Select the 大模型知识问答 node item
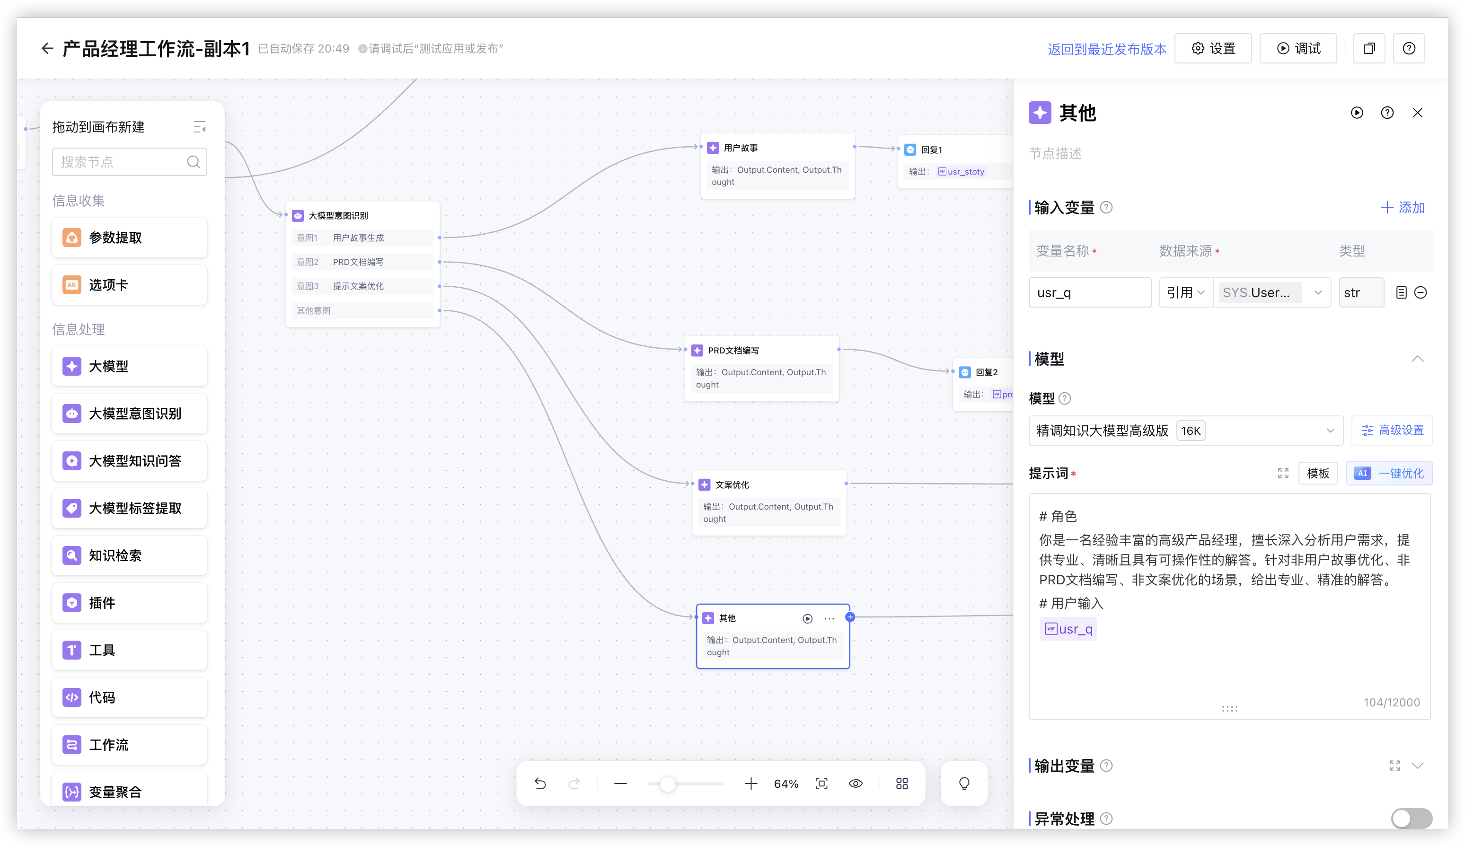The width and height of the screenshot is (1465, 846). [x=130, y=461]
